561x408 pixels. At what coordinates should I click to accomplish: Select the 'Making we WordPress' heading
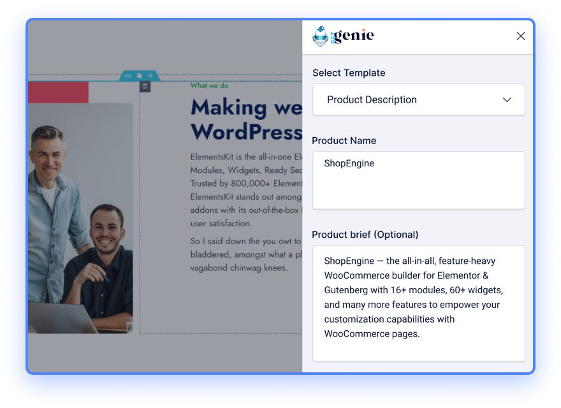tap(247, 120)
